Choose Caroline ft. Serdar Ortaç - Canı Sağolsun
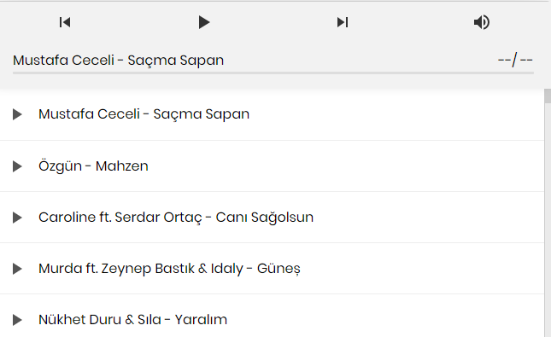The width and height of the screenshot is (551, 337). coord(176,218)
